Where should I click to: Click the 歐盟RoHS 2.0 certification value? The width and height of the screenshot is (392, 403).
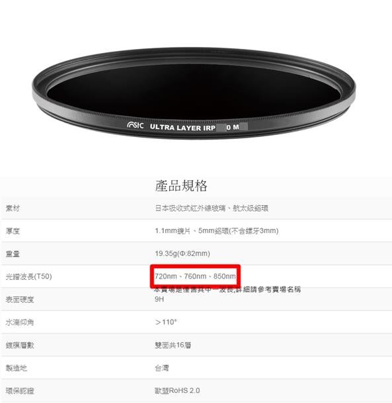click(x=177, y=390)
